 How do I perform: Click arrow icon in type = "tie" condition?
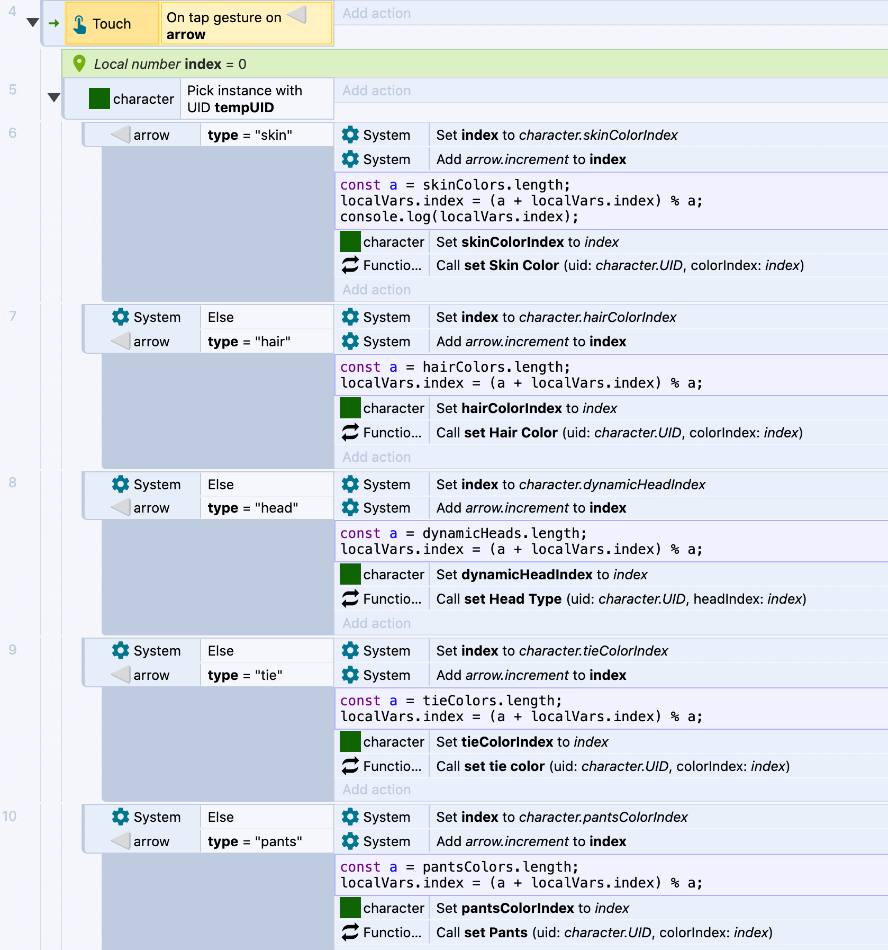click(x=121, y=675)
